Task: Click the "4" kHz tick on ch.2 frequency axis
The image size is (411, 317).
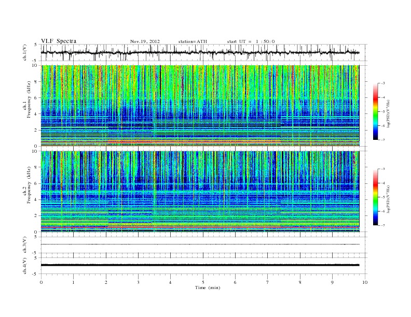Action: [36, 199]
